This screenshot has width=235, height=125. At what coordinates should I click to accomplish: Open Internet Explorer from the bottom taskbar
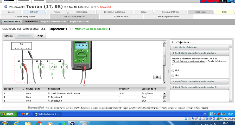click(16, 123)
